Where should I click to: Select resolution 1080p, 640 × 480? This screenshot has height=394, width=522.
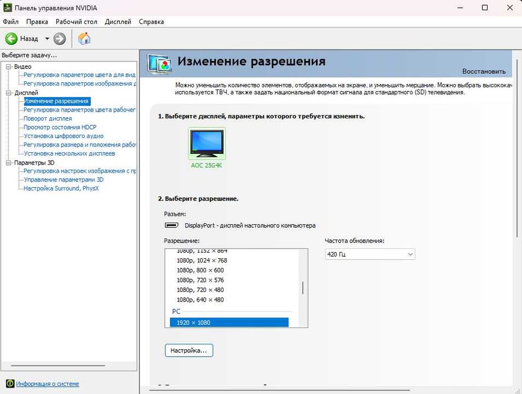pyautogui.click(x=200, y=299)
